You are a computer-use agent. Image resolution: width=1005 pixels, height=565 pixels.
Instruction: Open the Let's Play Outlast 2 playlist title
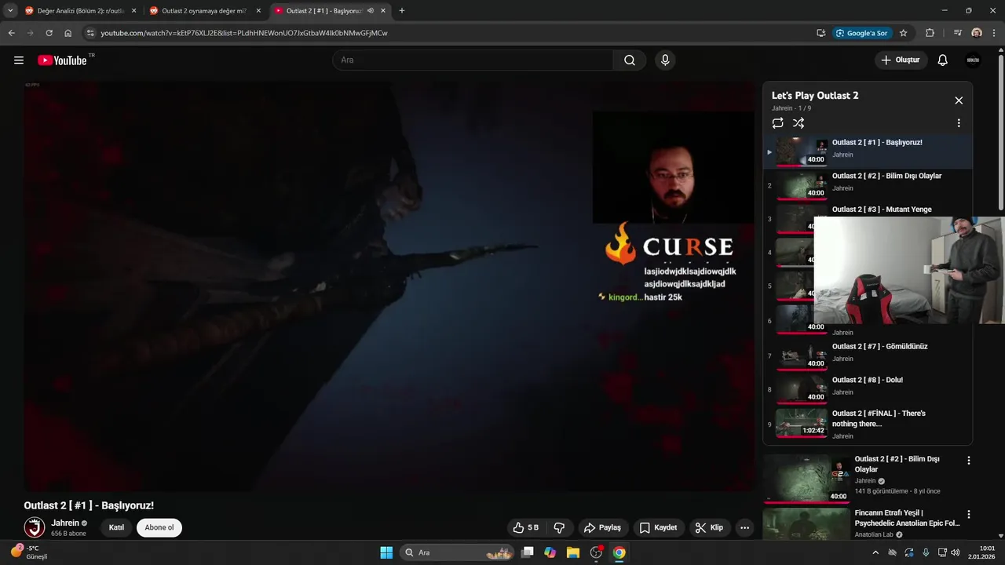815,95
